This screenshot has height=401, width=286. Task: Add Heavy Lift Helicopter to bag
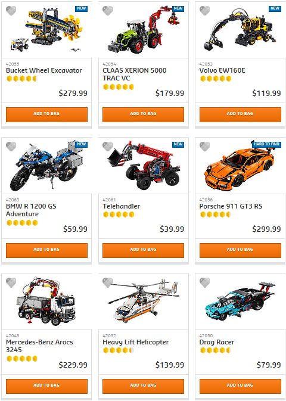coord(143,386)
